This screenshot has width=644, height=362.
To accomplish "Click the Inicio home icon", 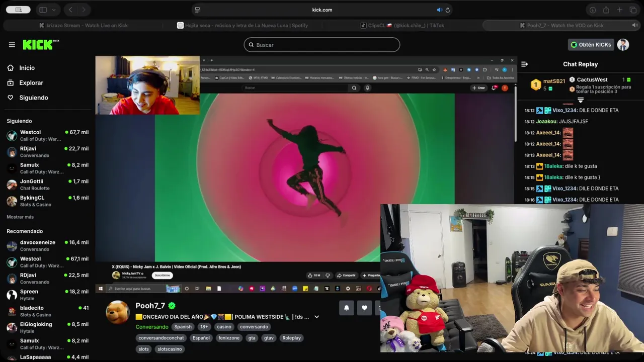I will [x=11, y=68].
